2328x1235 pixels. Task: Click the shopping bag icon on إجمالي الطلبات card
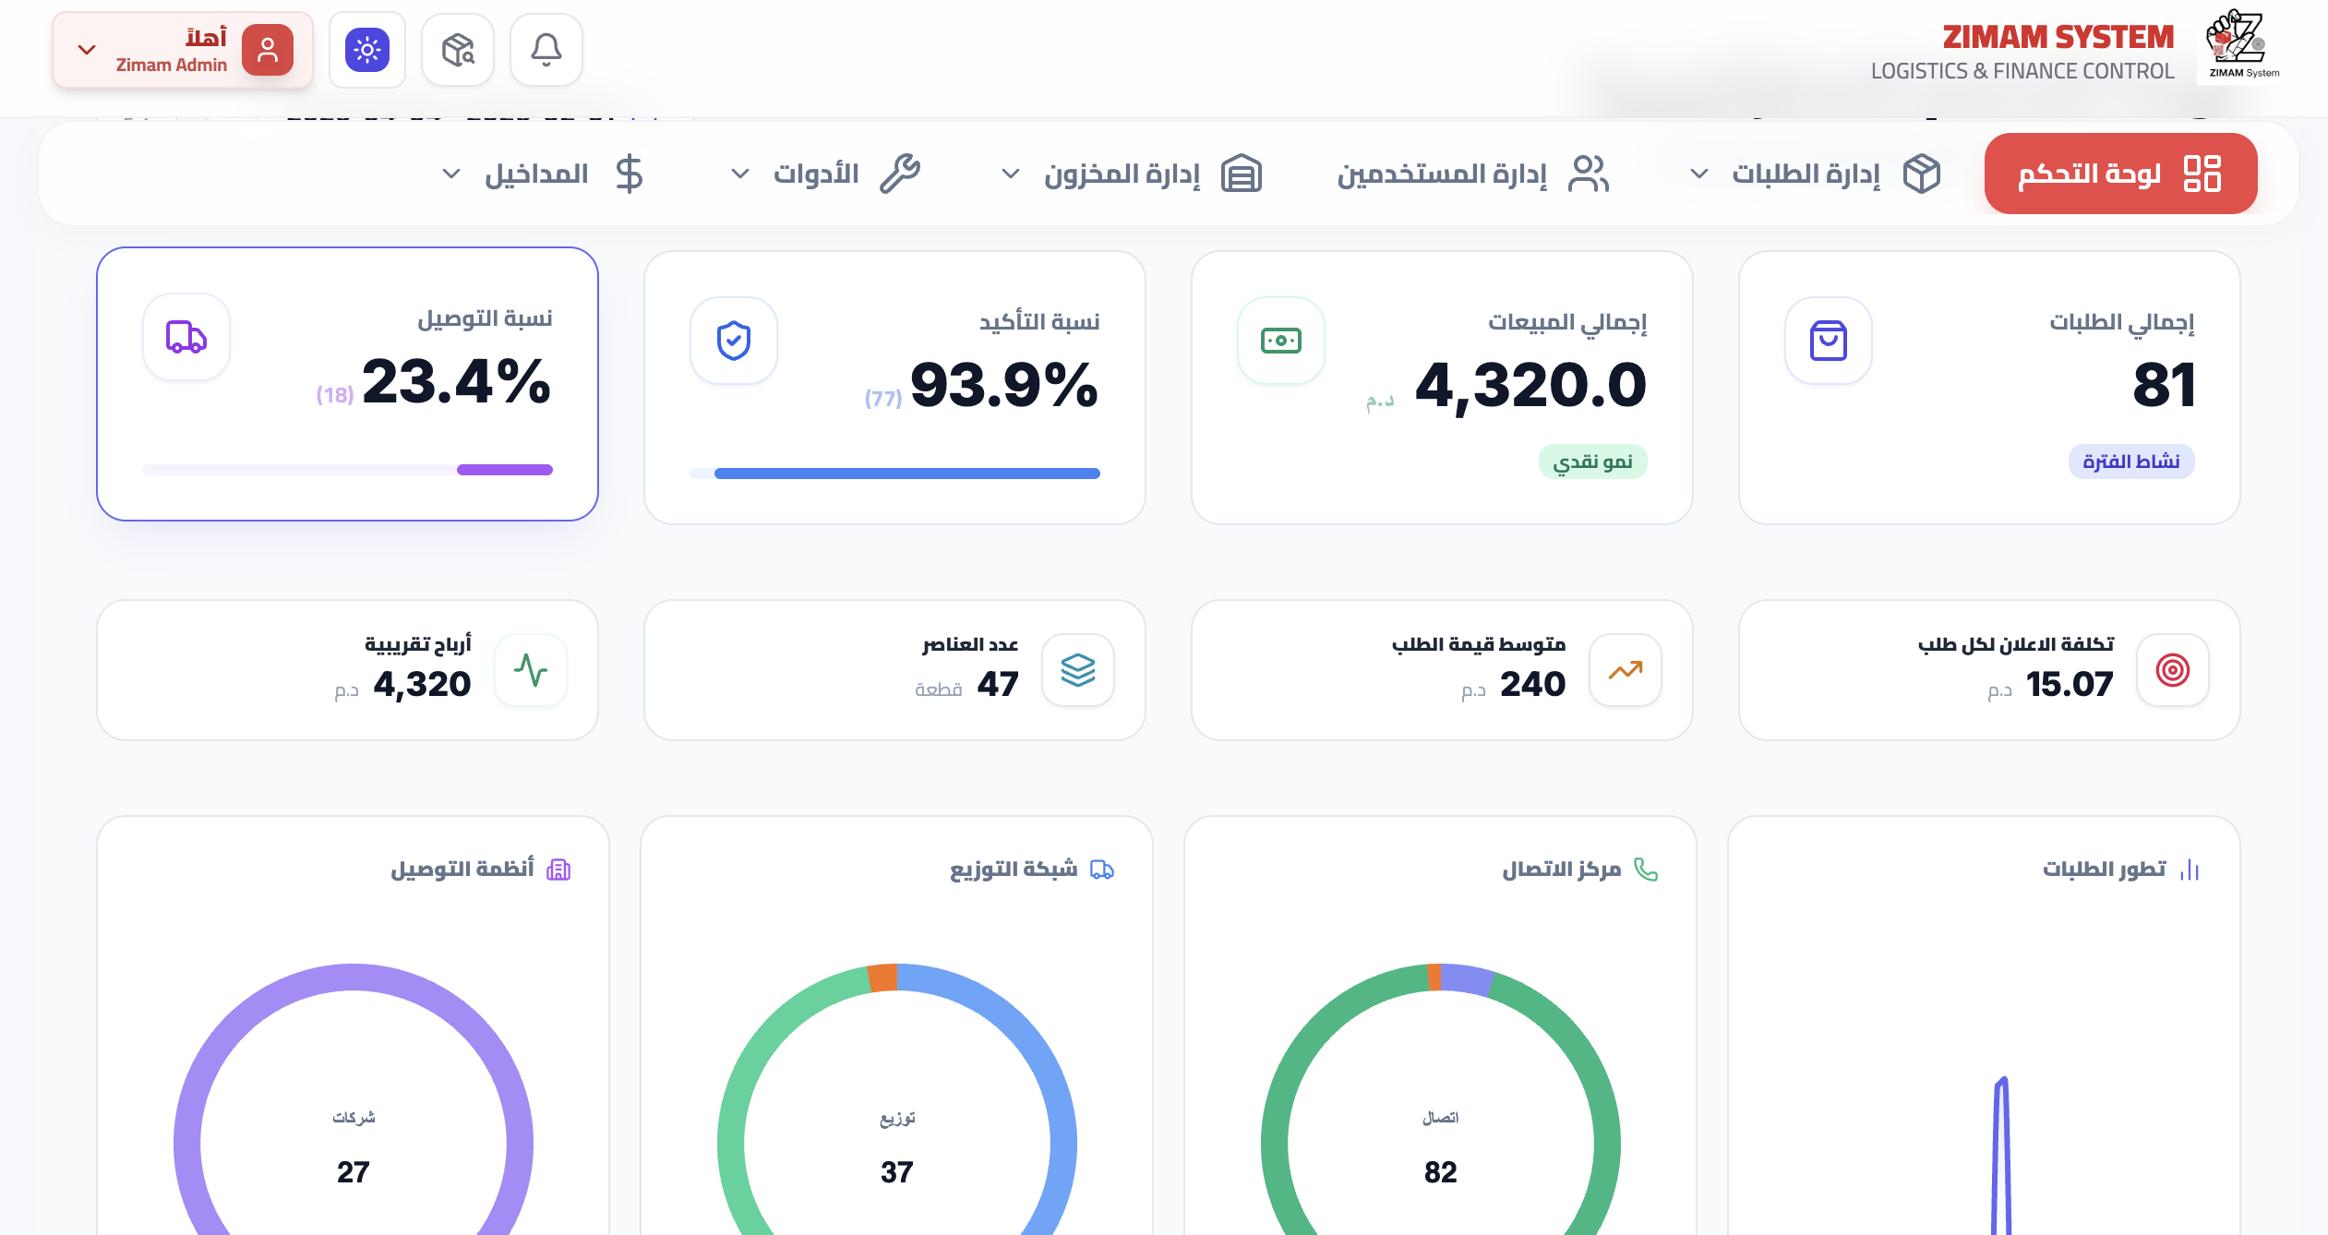pos(1828,341)
